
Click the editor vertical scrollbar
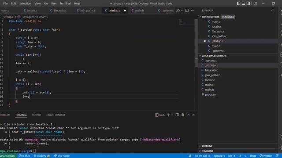196,43
